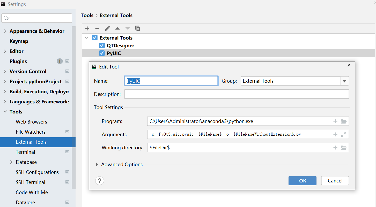The height and width of the screenshot is (207, 376).
Task: Click the File Watchers project-settings icon
Action: click(67, 132)
